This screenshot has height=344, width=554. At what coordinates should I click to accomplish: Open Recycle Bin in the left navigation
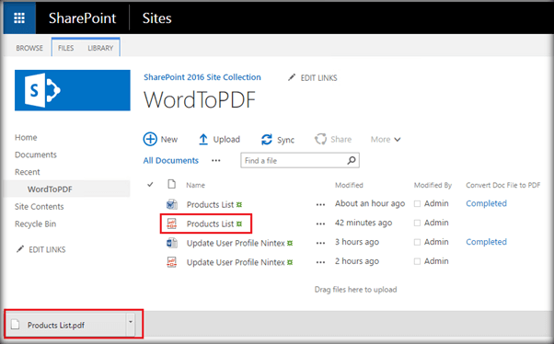(35, 224)
